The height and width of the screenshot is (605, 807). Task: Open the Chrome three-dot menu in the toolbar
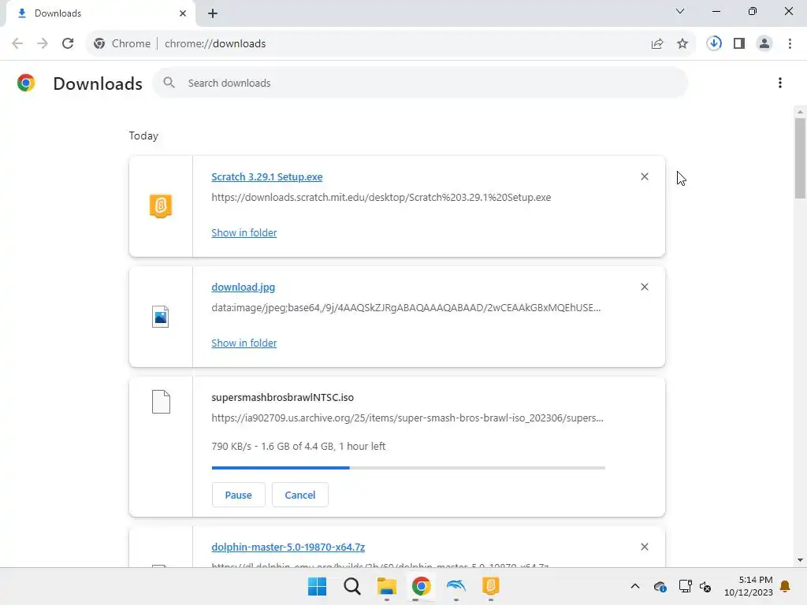790,44
